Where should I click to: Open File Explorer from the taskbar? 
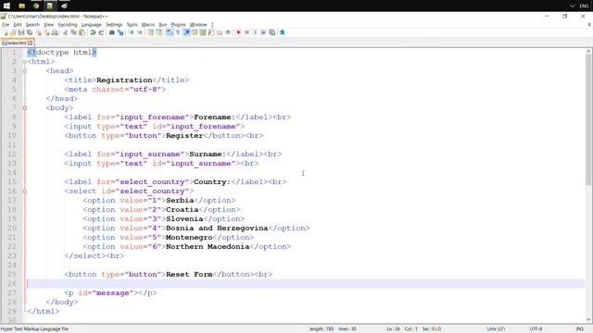pos(21,6)
